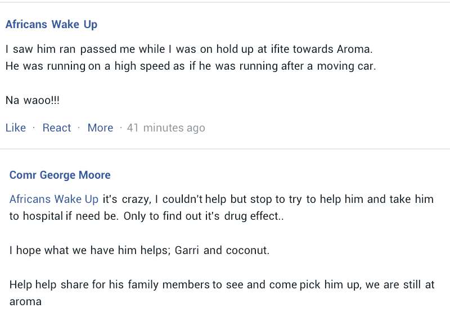The width and height of the screenshot is (450, 317).
Task: Click the 41 minutes ago timestamp
Action: (x=166, y=128)
